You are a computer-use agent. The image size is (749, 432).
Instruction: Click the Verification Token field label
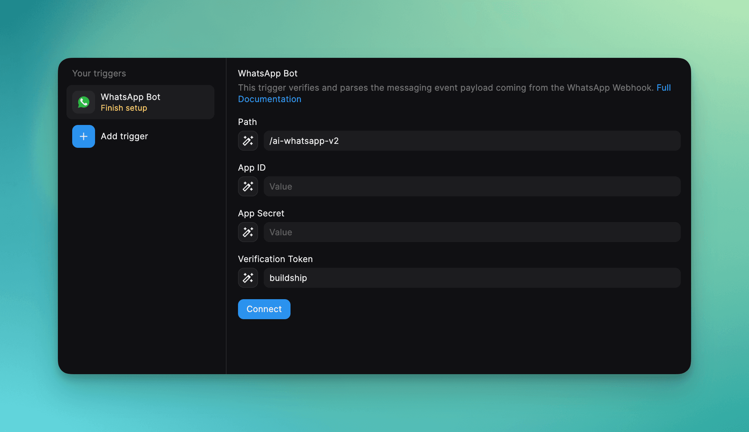point(275,259)
